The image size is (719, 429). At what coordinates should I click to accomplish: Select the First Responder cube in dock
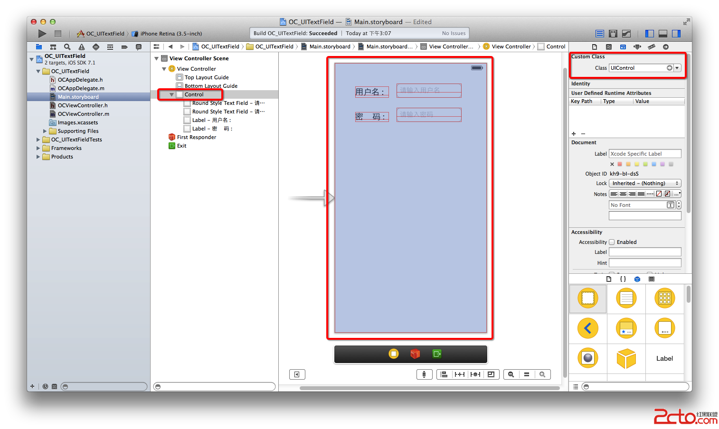click(415, 354)
